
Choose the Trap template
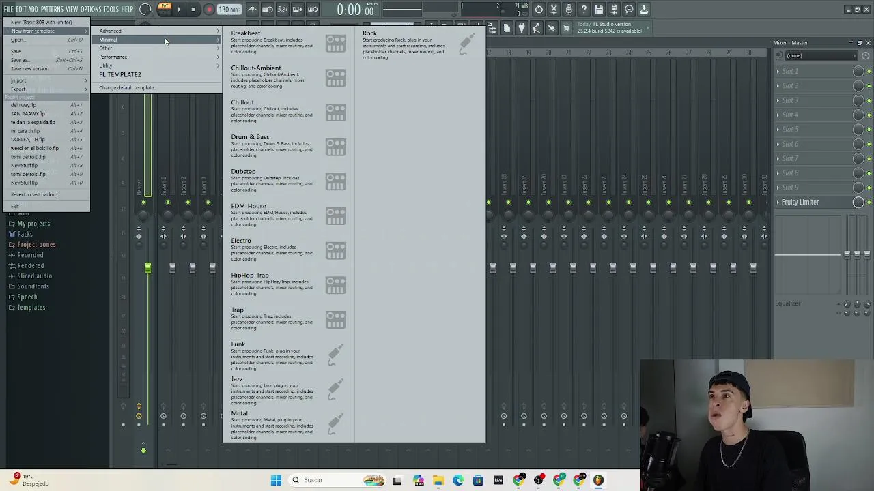(x=288, y=318)
